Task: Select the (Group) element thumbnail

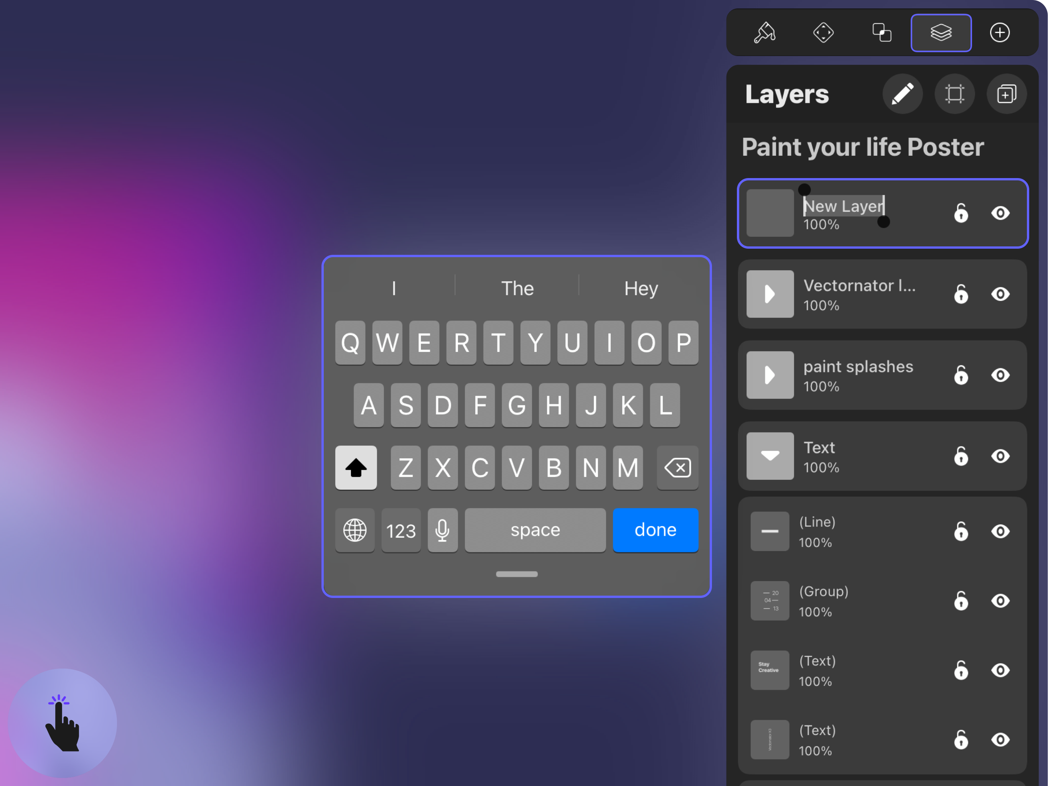Action: pos(770,601)
